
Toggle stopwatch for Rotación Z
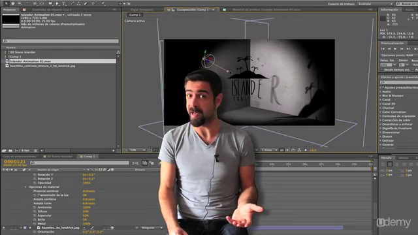[35, 179]
